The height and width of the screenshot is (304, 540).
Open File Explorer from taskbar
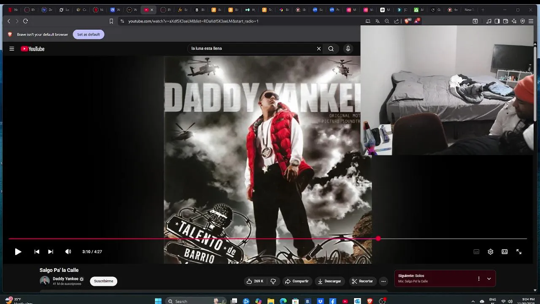(271, 301)
